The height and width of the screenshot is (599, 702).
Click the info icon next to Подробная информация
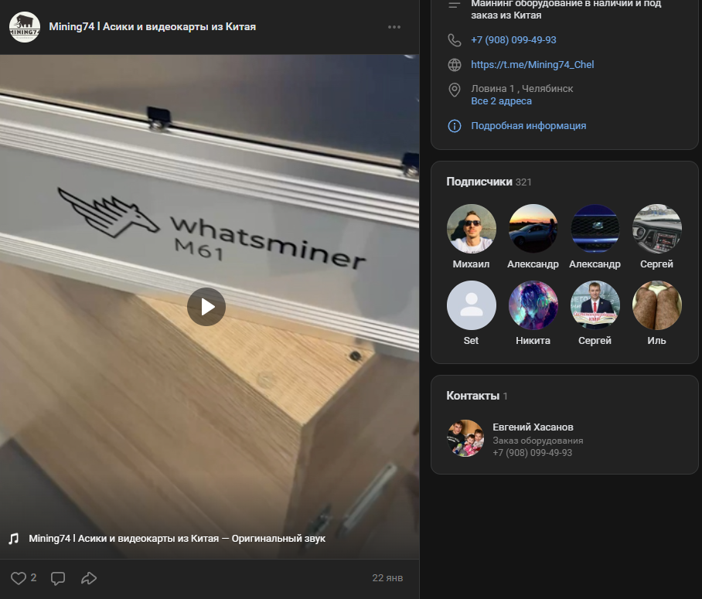[x=454, y=125]
